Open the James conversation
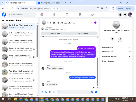136x102 pixels. coord(18,57)
